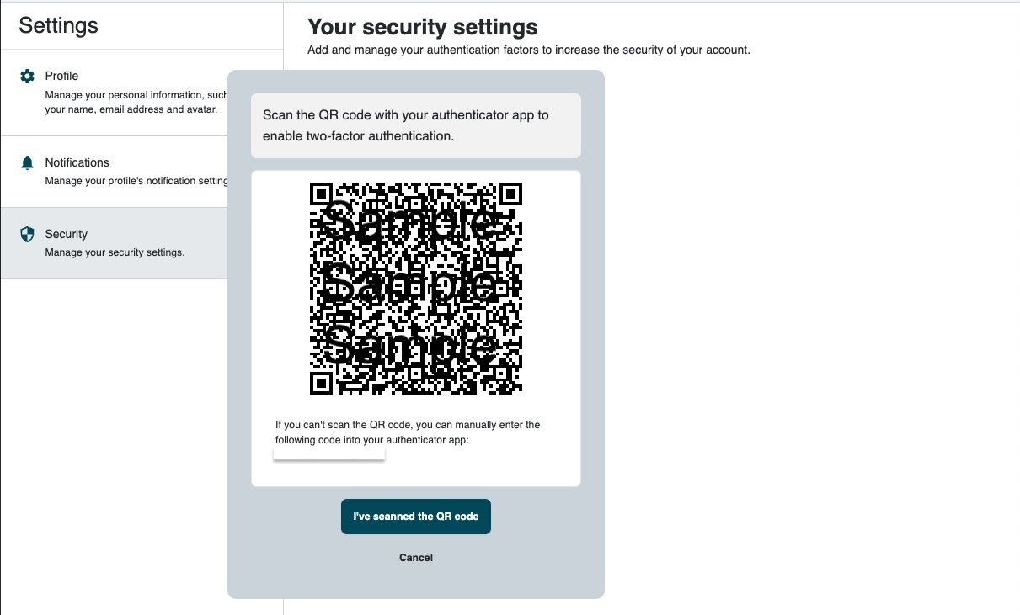Cancel the two-factor setup dialog

416,557
